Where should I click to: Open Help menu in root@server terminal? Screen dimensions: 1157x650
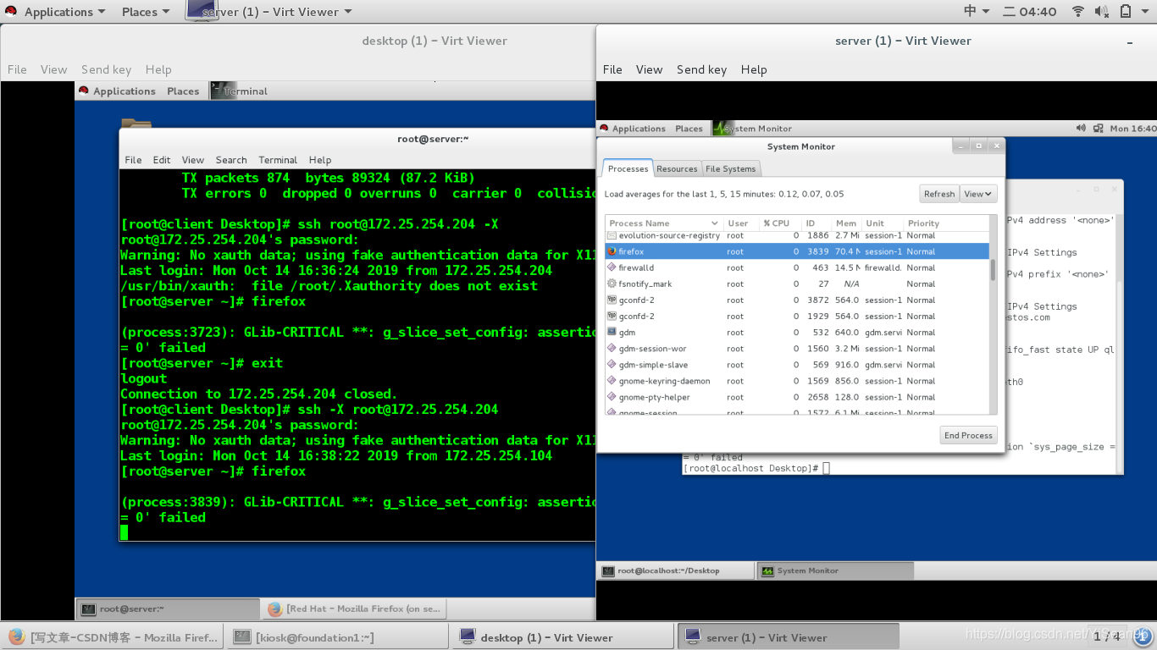click(x=320, y=159)
